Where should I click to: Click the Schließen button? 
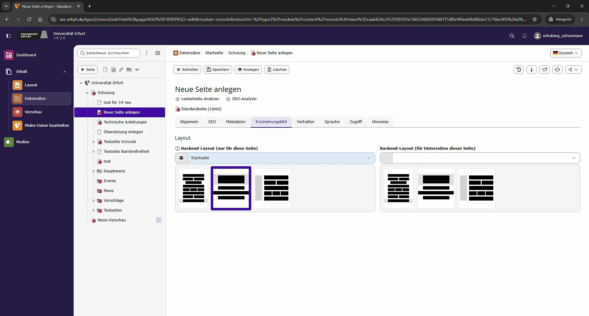click(187, 70)
